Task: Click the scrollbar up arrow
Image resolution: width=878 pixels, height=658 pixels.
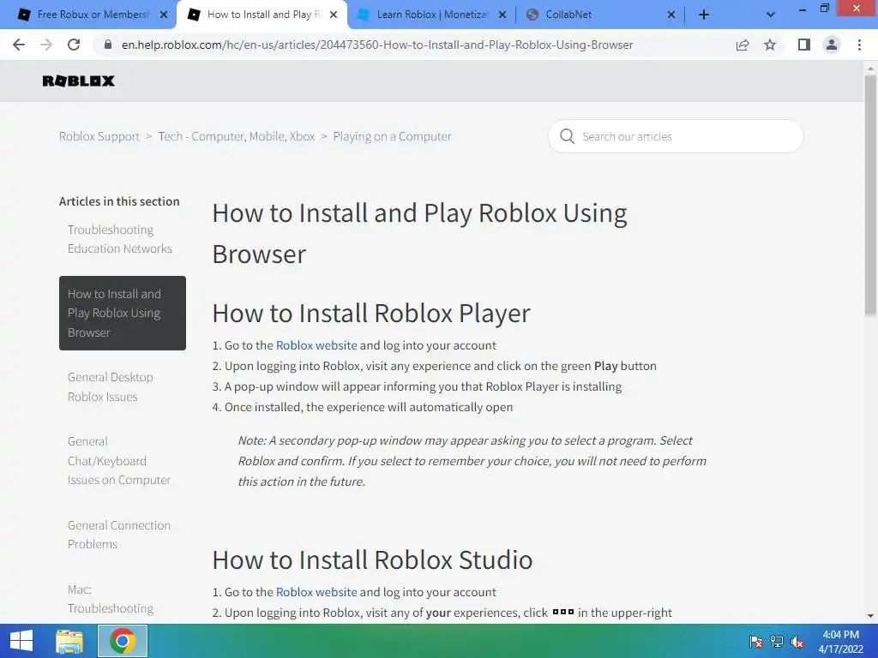Action: click(870, 68)
